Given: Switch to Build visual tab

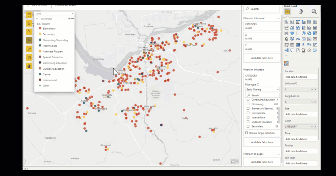Looking at the screenshot, I should (287, 11).
